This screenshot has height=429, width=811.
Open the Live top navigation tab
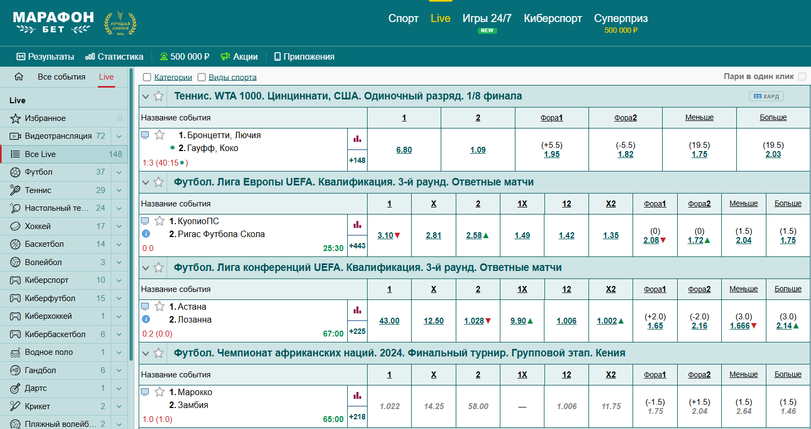[x=441, y=18]
